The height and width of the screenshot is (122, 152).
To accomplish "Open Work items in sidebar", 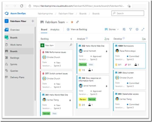I will click(16, 45).
